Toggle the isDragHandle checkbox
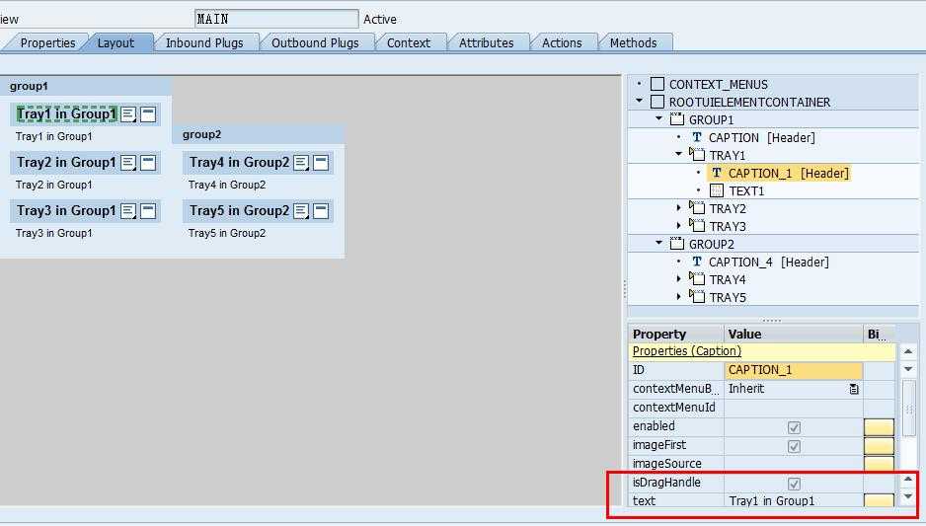Screen dimensions: 926x526 [794, 484]
